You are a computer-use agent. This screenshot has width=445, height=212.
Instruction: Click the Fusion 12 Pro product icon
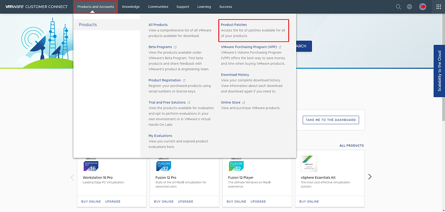pyautogui.click(x=164, y=166)
